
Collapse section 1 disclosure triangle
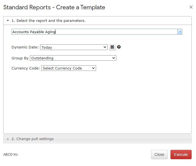tap(8, 21)
